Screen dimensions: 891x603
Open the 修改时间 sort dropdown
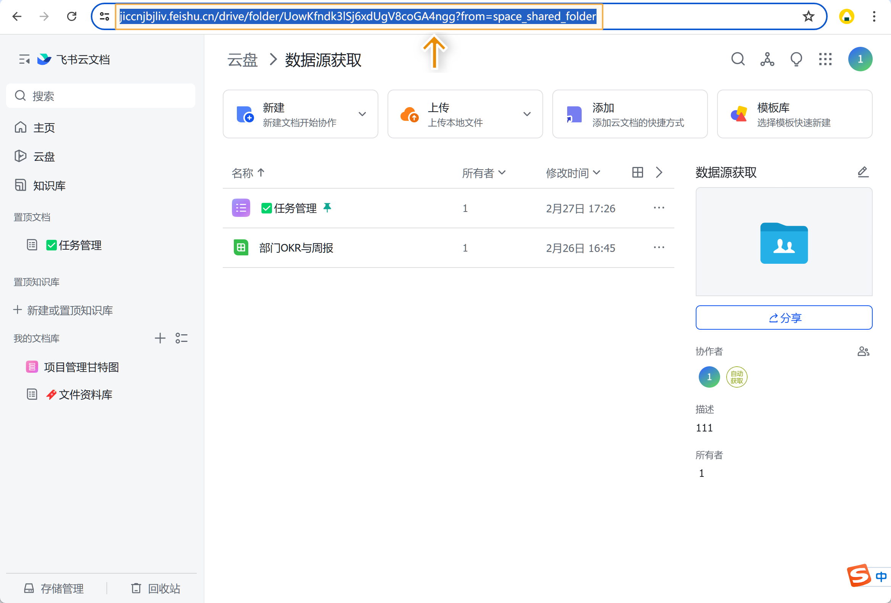click(x=573, y=173)
